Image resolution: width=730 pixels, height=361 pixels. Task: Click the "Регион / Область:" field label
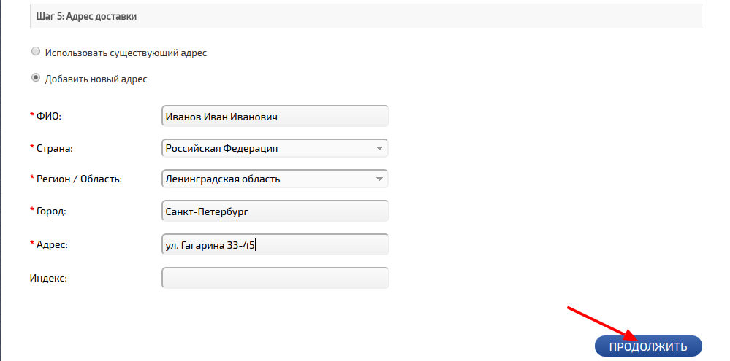[x=79, y=179]
